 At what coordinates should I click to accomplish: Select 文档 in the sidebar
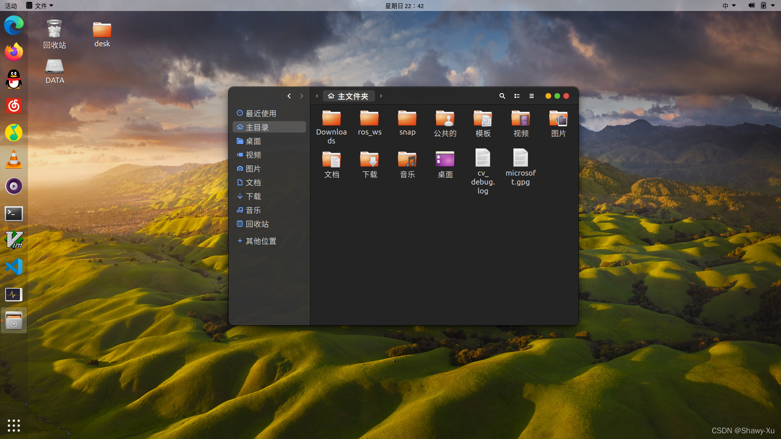[x=269, y=182]
